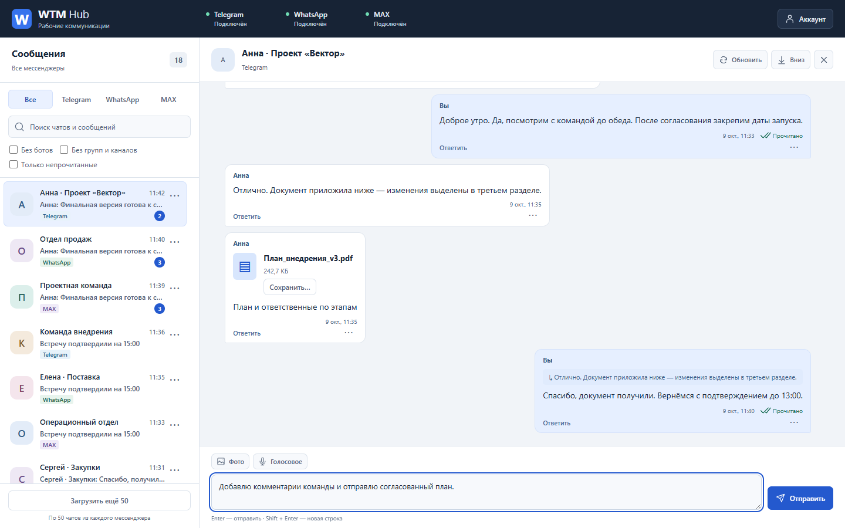The width and height of the screenshot is (845, 528).
Task: Open the Елена · Поставка chat
Action: pos(95,388)
